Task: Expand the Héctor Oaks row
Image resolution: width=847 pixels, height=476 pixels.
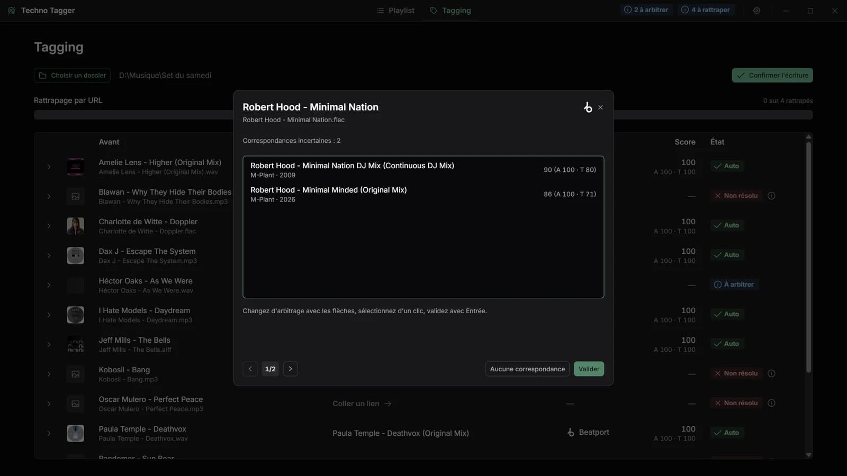Action: click(x=49, y=285)
